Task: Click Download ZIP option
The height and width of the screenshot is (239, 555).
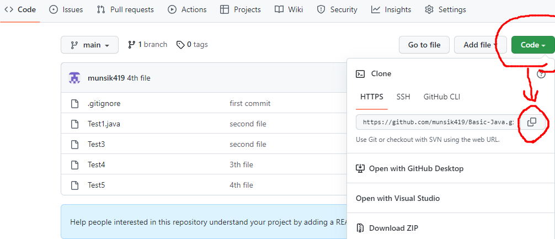Action: [451, 227]
